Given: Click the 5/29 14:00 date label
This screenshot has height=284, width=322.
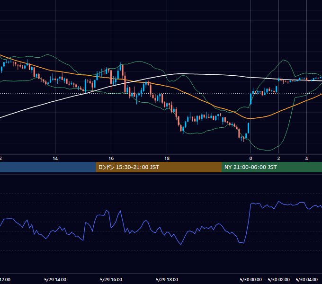Looking at the screenshot, I should (x=55, y=279).
